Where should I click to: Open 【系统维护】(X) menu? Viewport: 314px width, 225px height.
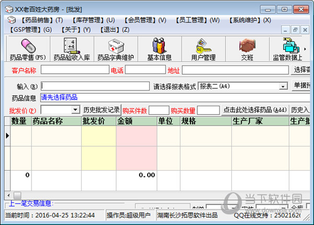(250, 20)
